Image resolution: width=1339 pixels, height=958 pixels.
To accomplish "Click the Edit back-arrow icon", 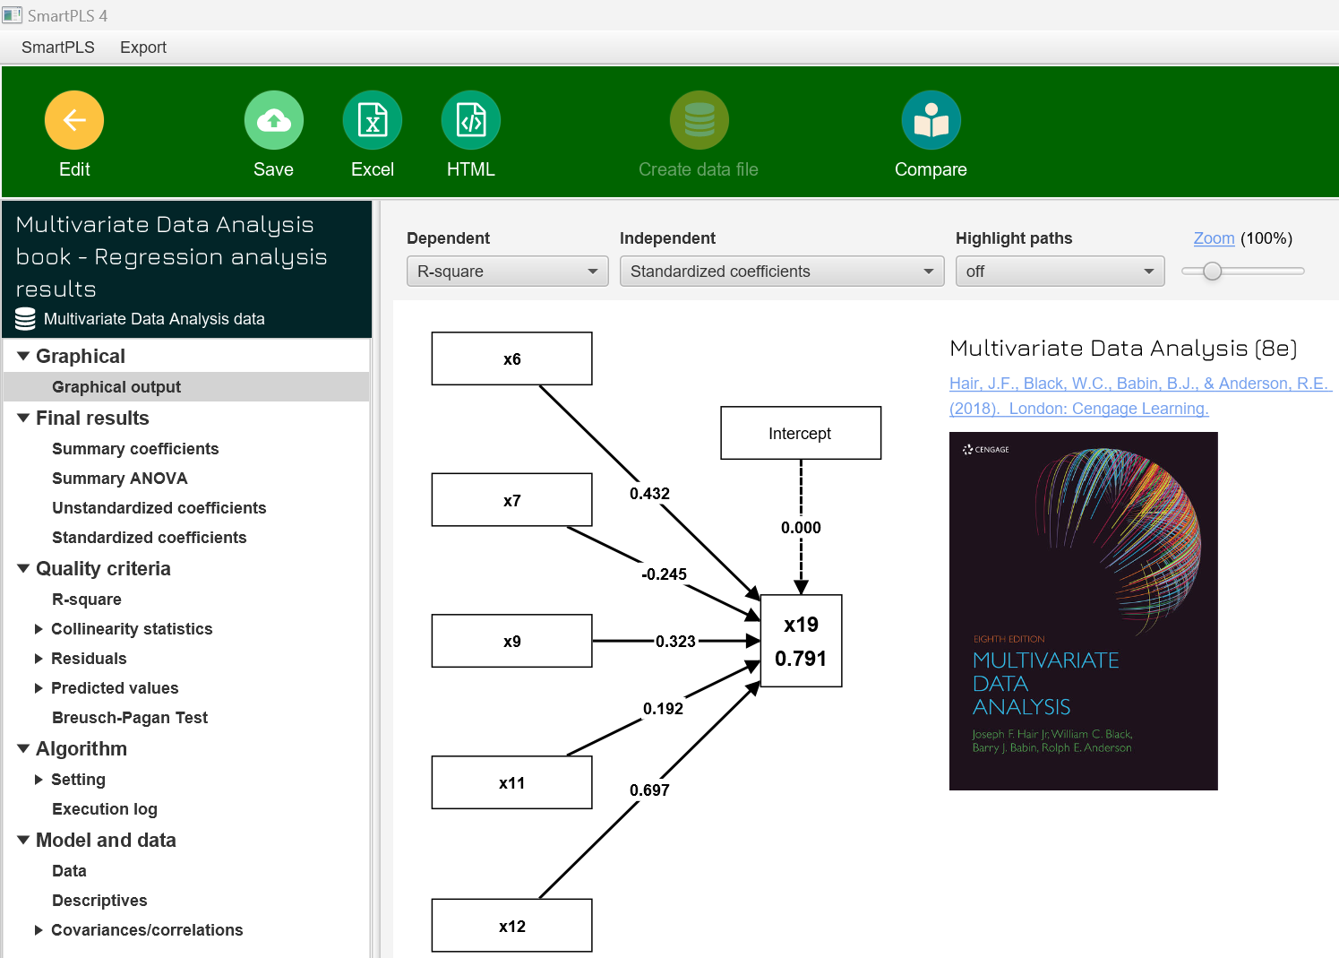I will (74, 120).
